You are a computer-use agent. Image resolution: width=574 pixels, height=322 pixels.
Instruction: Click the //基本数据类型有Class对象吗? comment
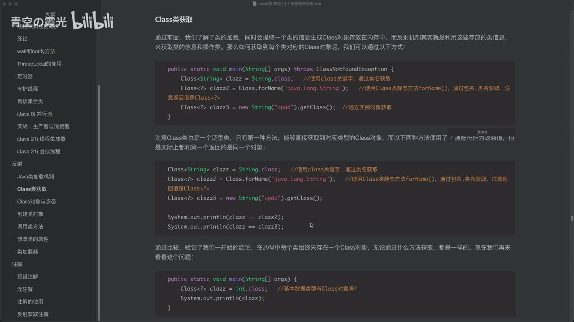(x=317, y=289)
